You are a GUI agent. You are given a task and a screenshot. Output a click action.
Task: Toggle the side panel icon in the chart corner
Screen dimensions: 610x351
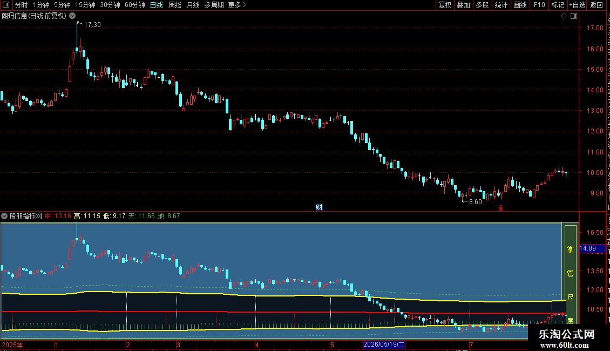[574, 16]
